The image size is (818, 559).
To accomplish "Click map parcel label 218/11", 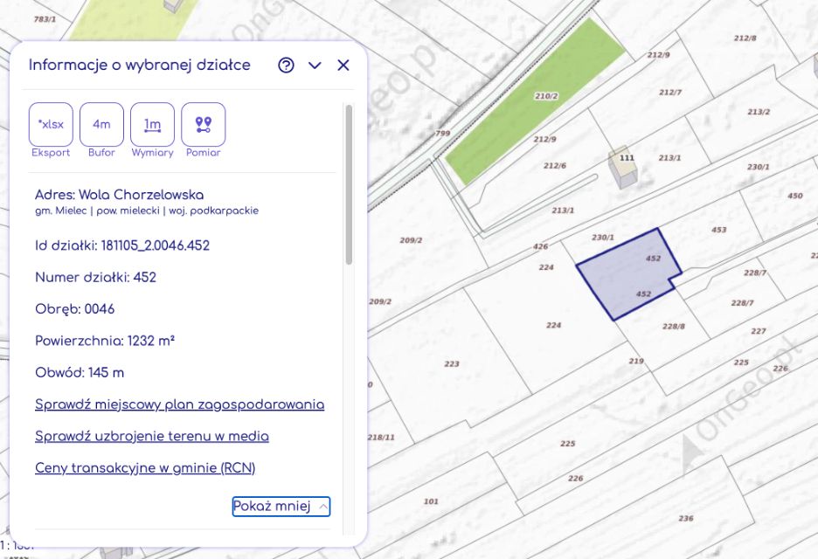I will point(381,438).
